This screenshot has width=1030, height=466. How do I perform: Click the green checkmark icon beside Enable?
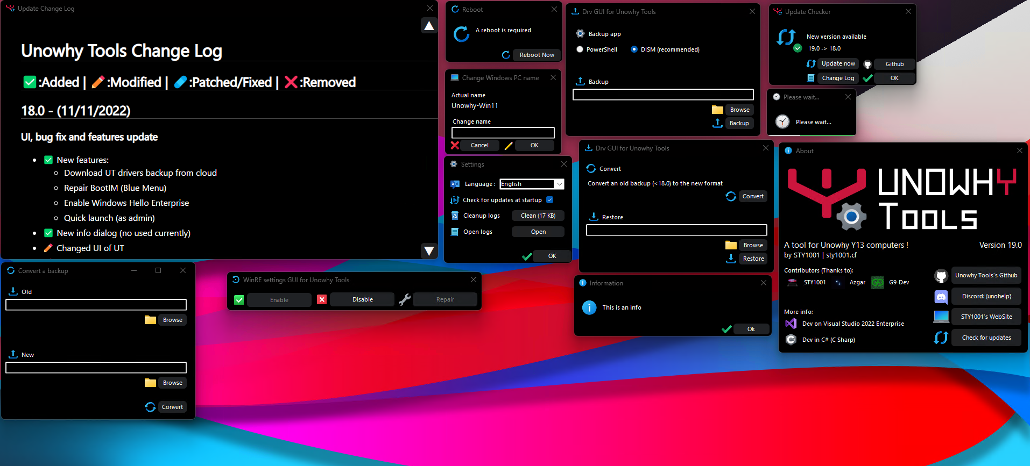point(239,300)
